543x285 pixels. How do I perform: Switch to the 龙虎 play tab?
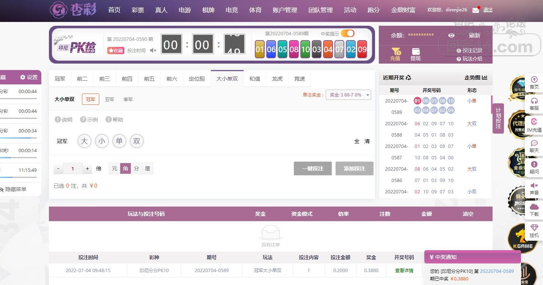(277, 79)
